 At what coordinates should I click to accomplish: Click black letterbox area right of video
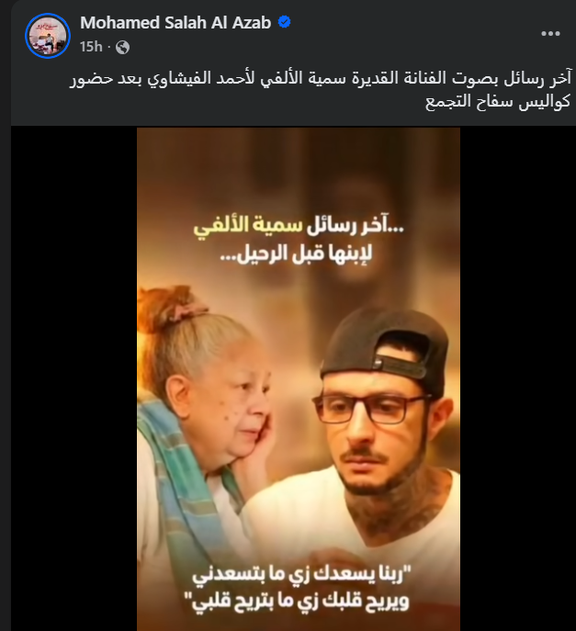517,378
